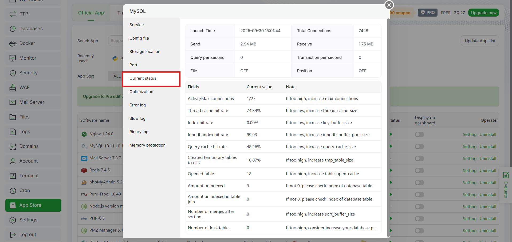The image size is (512, 242).
Task: Select the Mail Server envelope icon
Action: point(13,102)
